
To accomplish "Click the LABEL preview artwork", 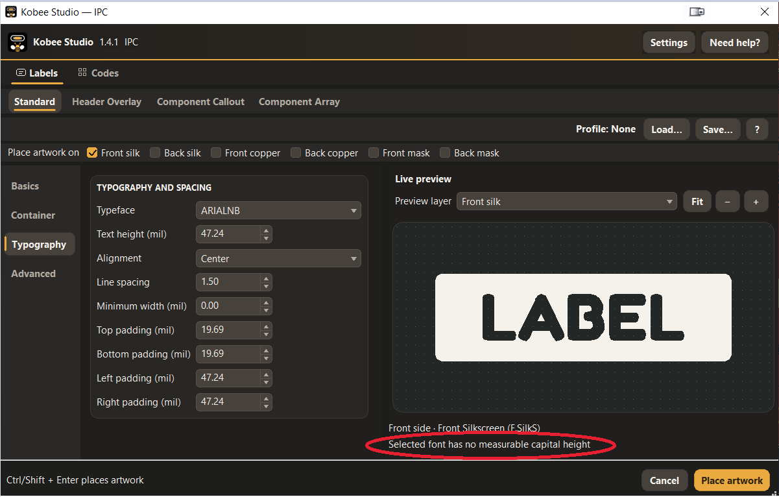I will pyautogui.click(x=583, y=317).
